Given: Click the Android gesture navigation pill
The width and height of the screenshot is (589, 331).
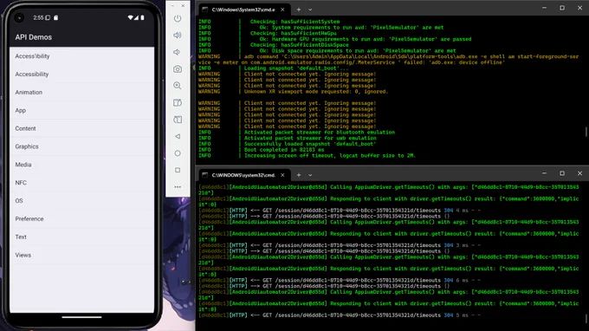Looking at the screenshot, I should pyautogui.click(x=82, y=317).
